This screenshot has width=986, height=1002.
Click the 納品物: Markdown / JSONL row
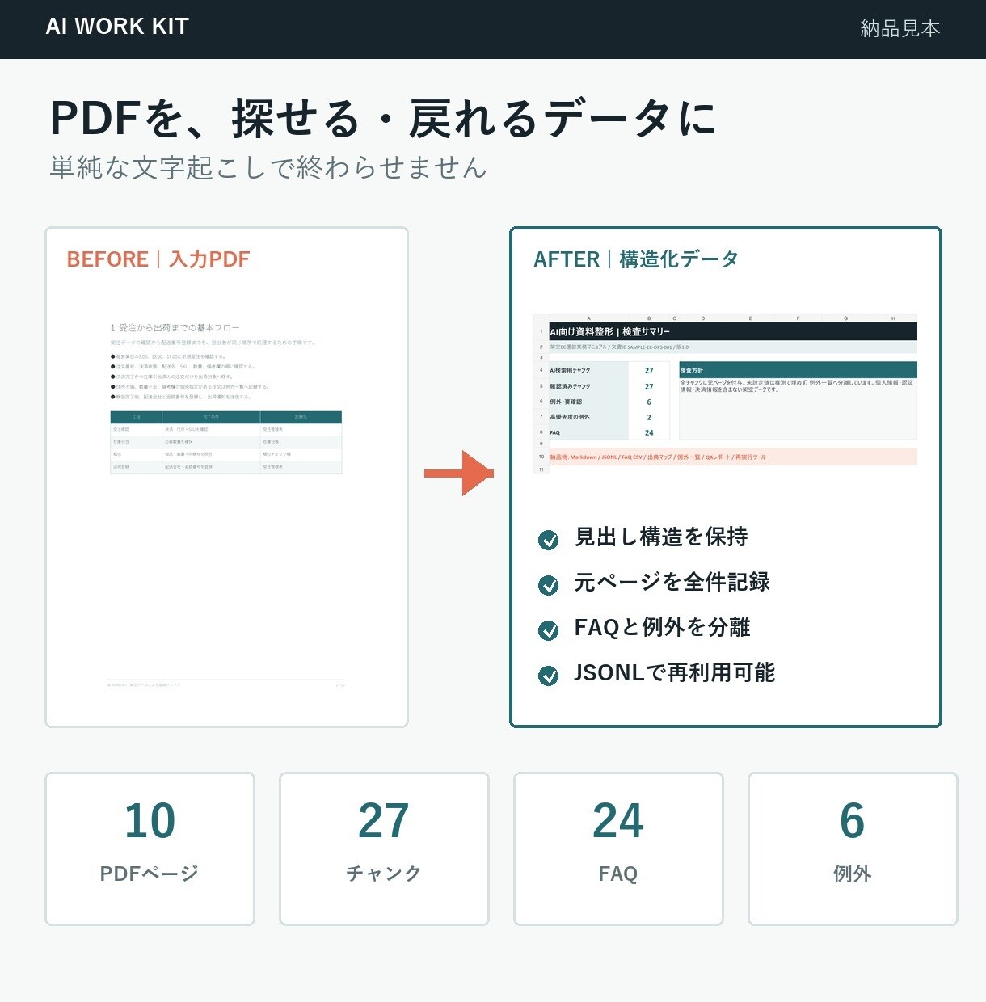[x=732, y=457]
